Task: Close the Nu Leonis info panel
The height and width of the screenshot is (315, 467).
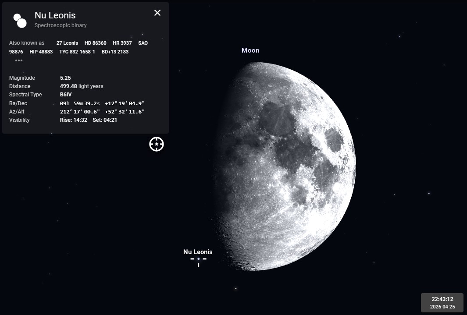Action: click(x=157, y=13)
